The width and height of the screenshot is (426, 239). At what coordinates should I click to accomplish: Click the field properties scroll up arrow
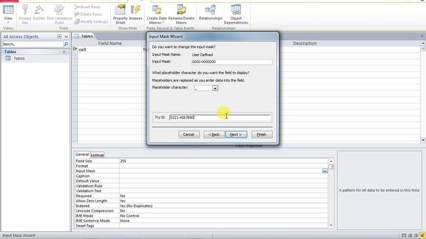pos(331,161)
